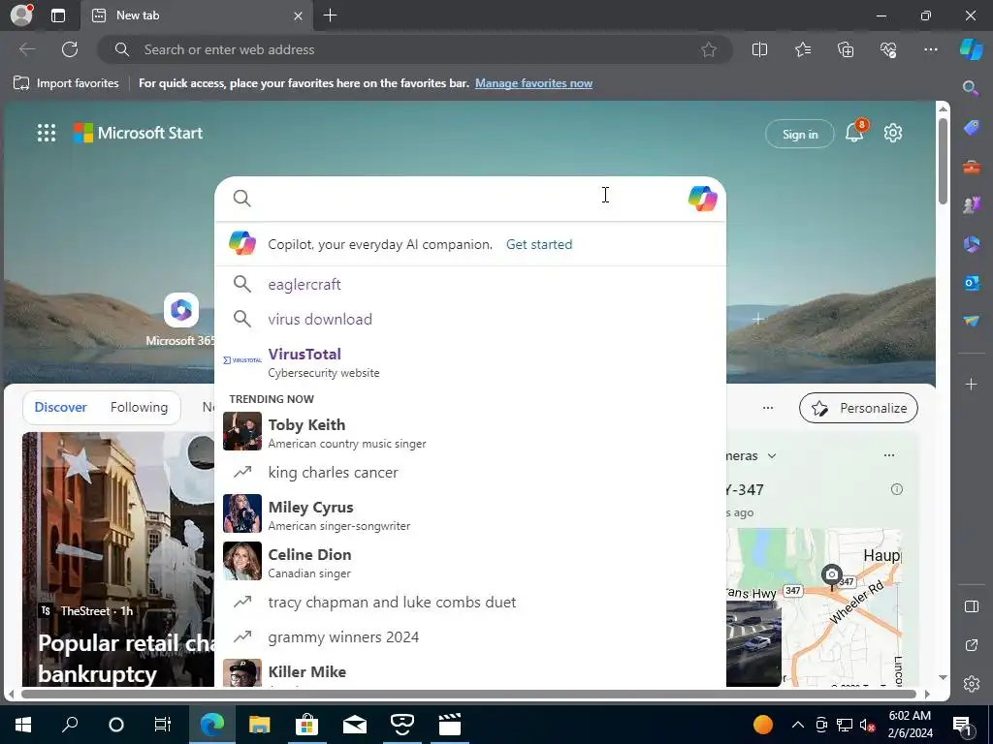Viewport: 993px width, 744px height.
Task: Click the Sign in button
Action: tap(800, 134)
